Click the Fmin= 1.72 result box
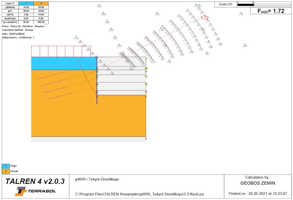Image resolution: width=293 pixels, height=200 pixels. (270, 11)
